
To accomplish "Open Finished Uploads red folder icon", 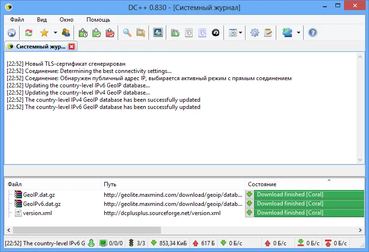I will pyautogui.click(x=110, y=33).
